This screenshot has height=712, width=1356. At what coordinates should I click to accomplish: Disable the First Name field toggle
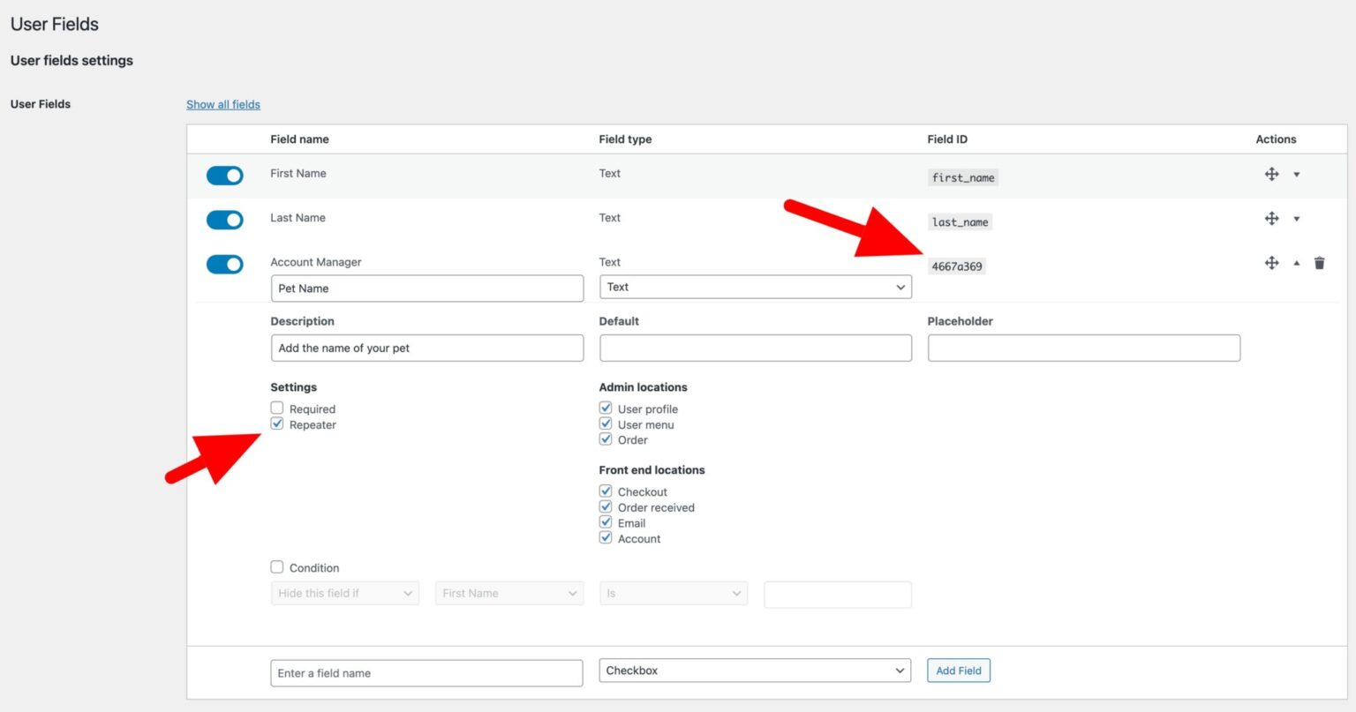pos(224,175)
